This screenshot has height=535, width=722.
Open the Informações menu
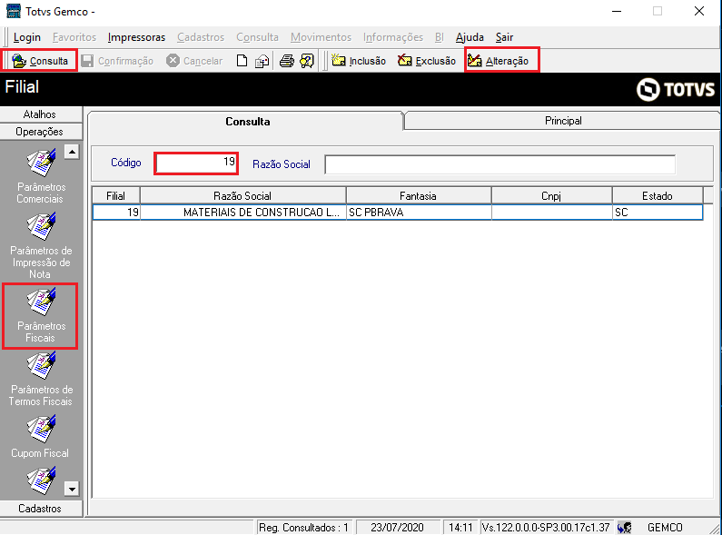(392, 37)
